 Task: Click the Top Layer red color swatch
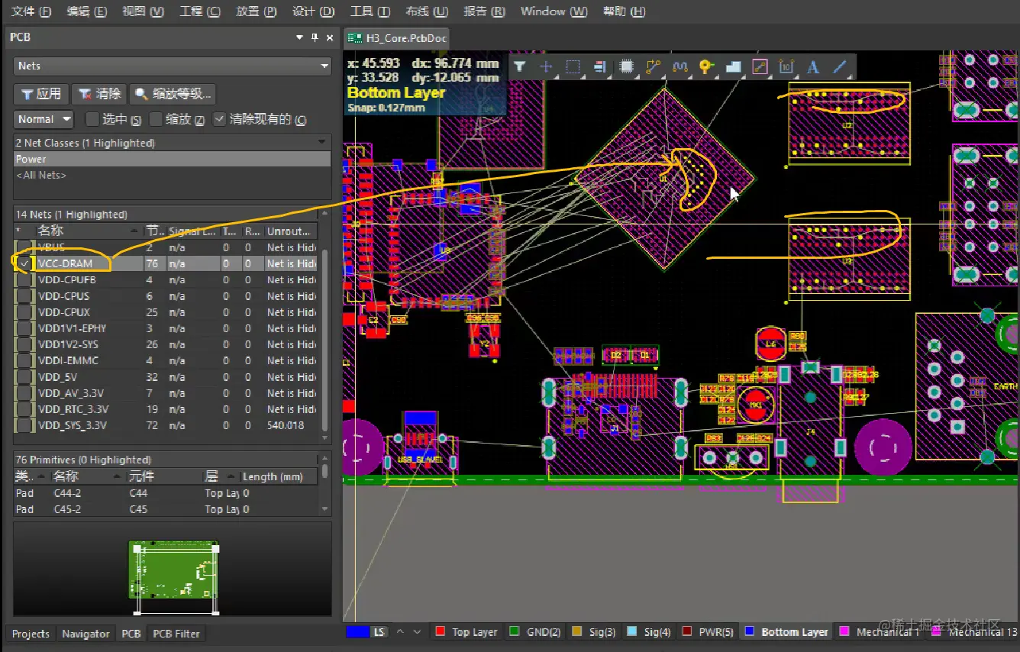point(440,631)
